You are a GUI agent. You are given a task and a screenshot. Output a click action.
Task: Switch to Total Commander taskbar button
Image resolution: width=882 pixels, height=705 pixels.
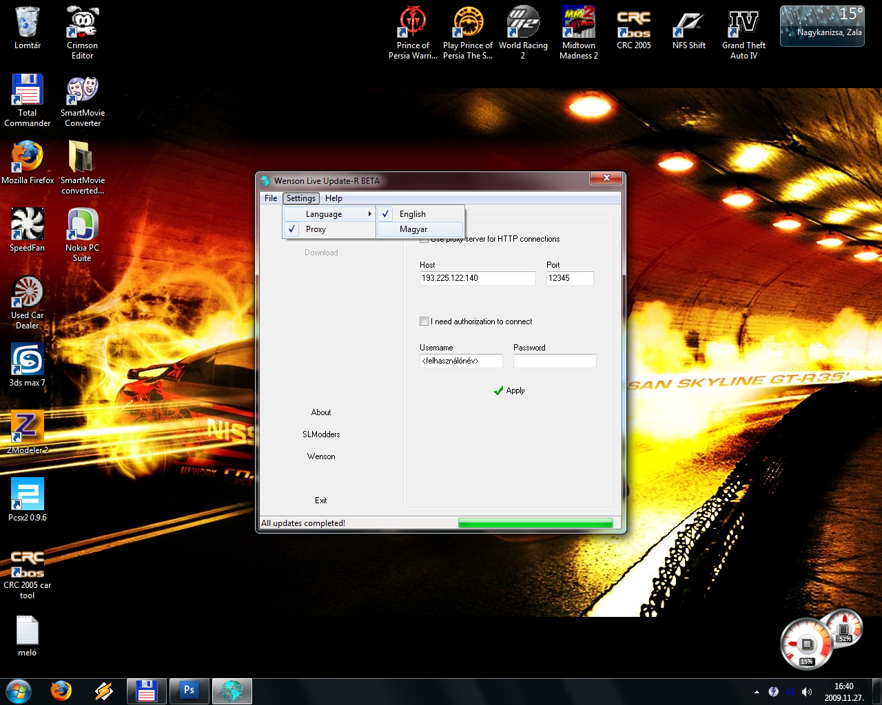pos(146,691)
